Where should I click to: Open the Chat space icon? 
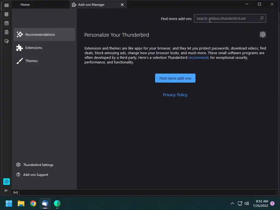click(7, 41)
